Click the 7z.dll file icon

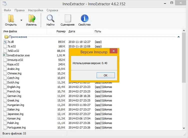5,42
